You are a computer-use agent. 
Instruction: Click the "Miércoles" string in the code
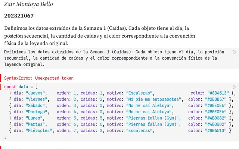coord(39,130)
